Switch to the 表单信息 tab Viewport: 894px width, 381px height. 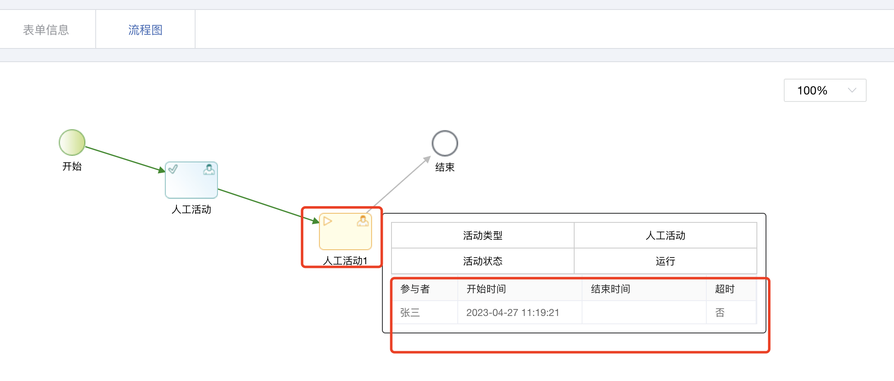[46, 30]
